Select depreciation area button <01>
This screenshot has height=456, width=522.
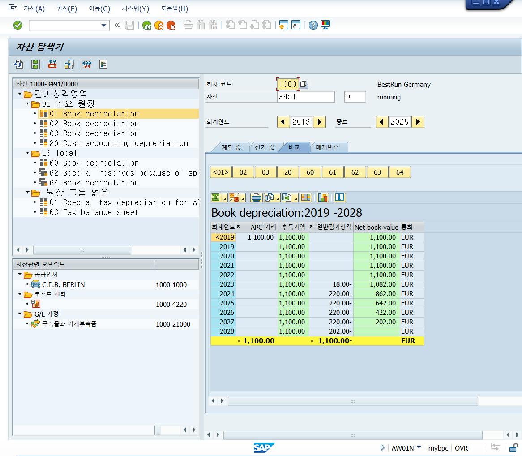point(221,172)
